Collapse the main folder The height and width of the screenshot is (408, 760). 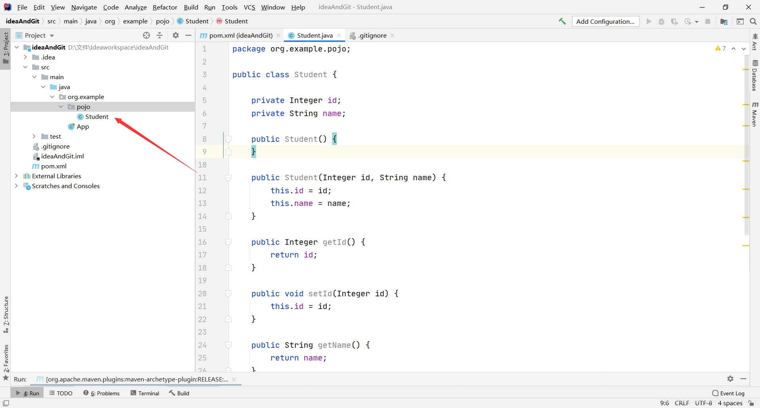(34, 77)
